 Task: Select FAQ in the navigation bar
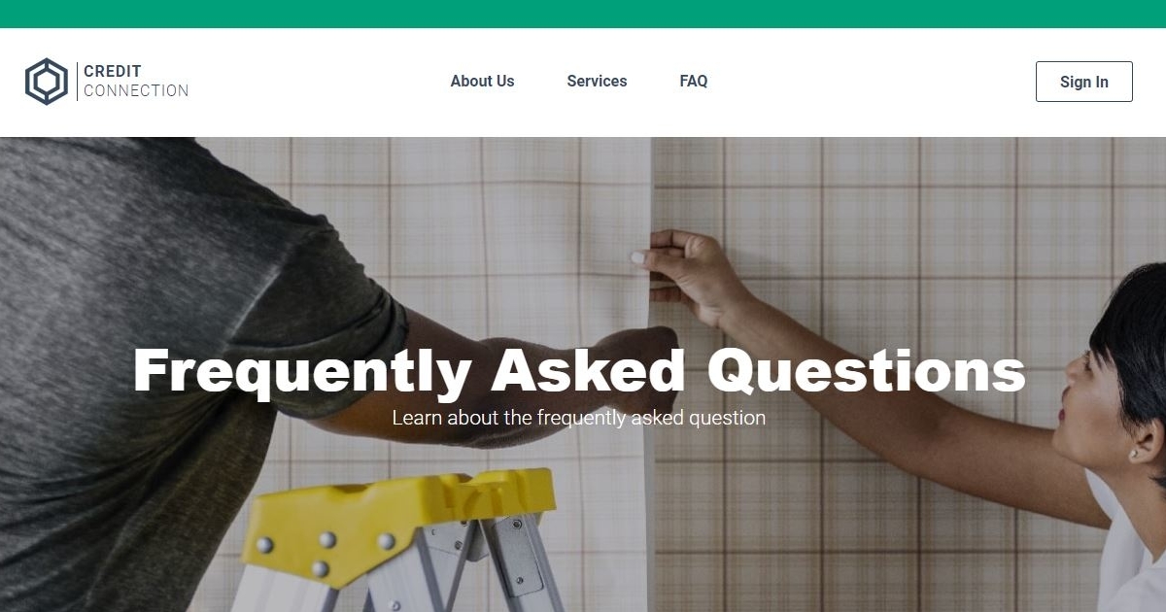tap(694, 82)
